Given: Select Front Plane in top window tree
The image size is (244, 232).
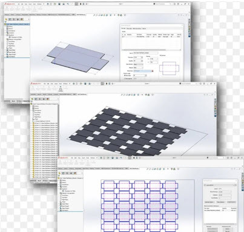Looking at the screenshot, I should 12,41.
